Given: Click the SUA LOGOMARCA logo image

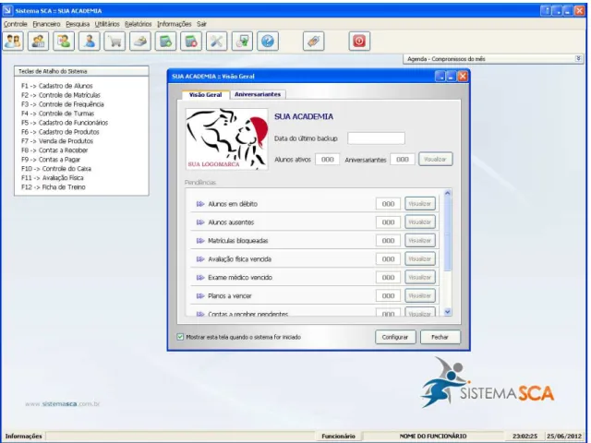Looking at the screenshot, I should (x=227, y=139).
